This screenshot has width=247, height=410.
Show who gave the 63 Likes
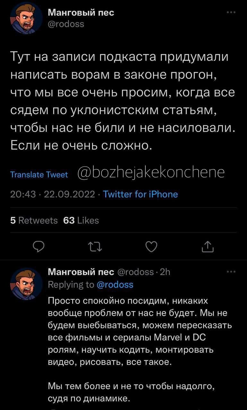tap(81, 220)
